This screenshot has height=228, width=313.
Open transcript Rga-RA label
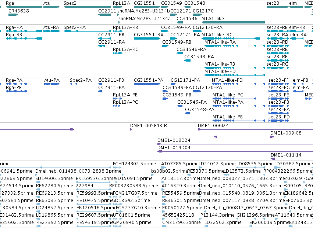point(14,27)
